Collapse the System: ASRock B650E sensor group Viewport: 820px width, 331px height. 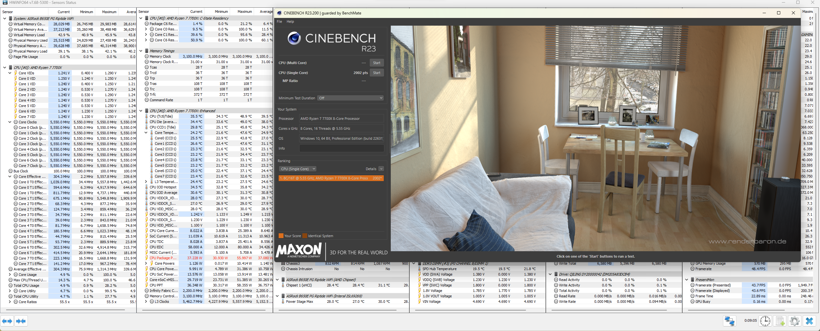click(x=4, y=19)
